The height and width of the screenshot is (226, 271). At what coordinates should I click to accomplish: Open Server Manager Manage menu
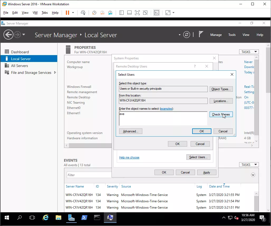coord(216,35)
